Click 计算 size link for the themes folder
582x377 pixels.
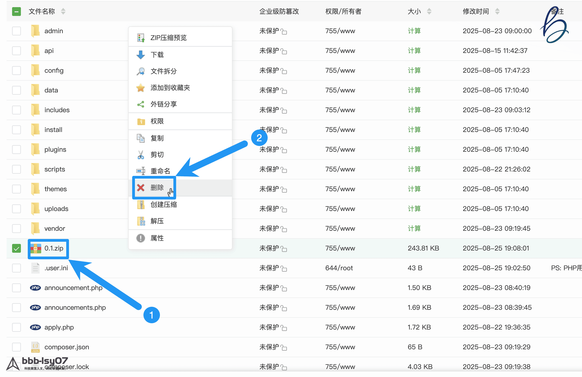click(414, 189)
